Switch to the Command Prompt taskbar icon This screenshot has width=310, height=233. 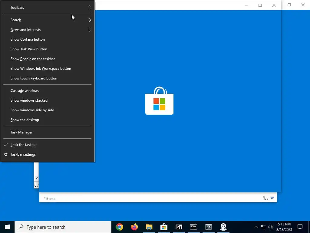tap(193, 227)
